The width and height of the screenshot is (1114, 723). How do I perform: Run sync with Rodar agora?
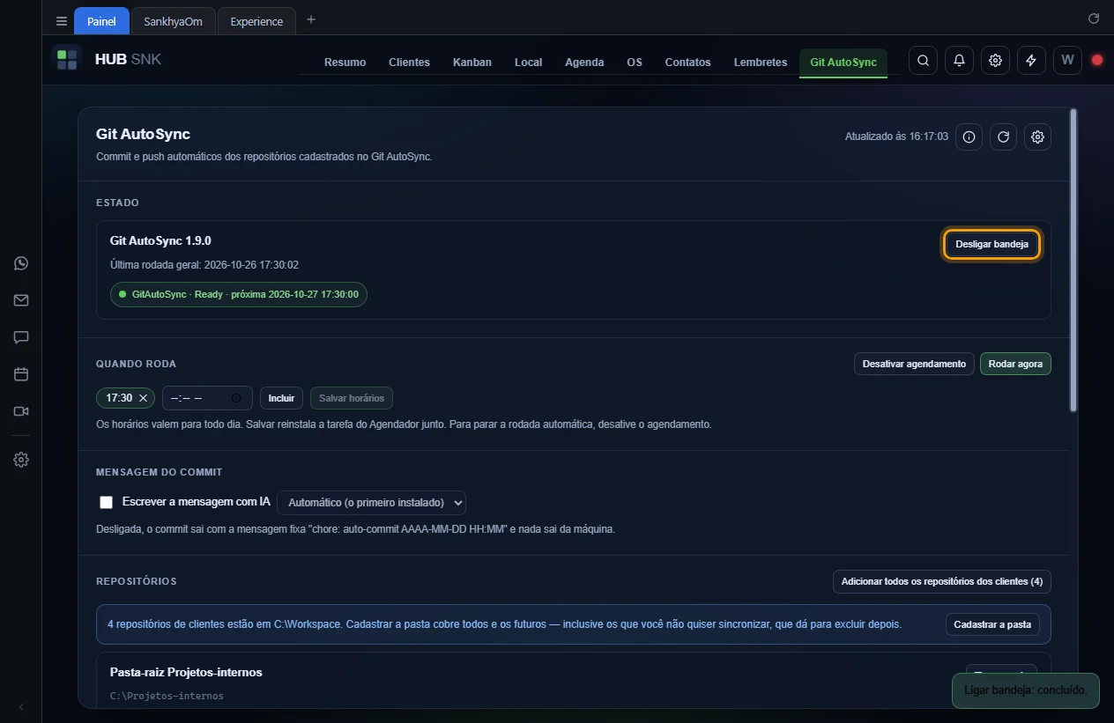point(1015,364)
